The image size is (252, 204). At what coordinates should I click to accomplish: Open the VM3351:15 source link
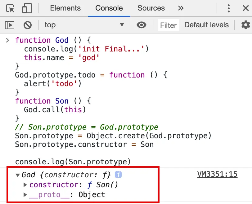click(217, 175)
